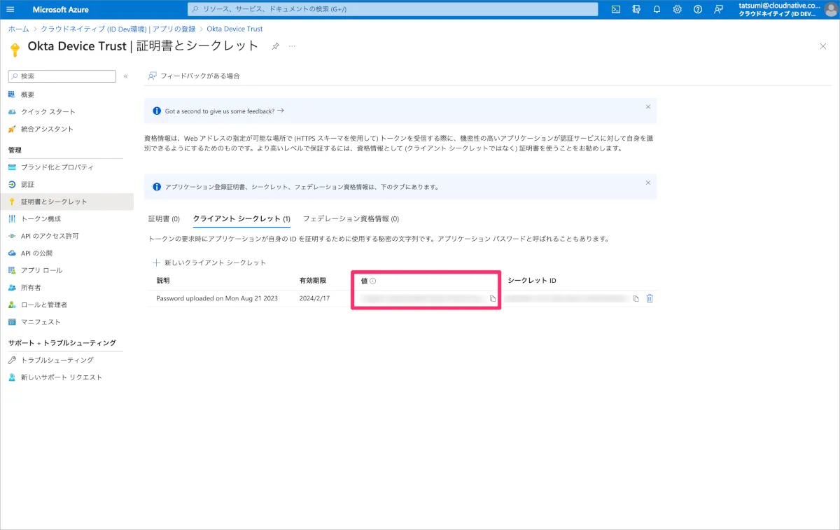The height and width of the screenshot is (530, 840).
Task: Click the top resource search box
Action: [393, 9]
